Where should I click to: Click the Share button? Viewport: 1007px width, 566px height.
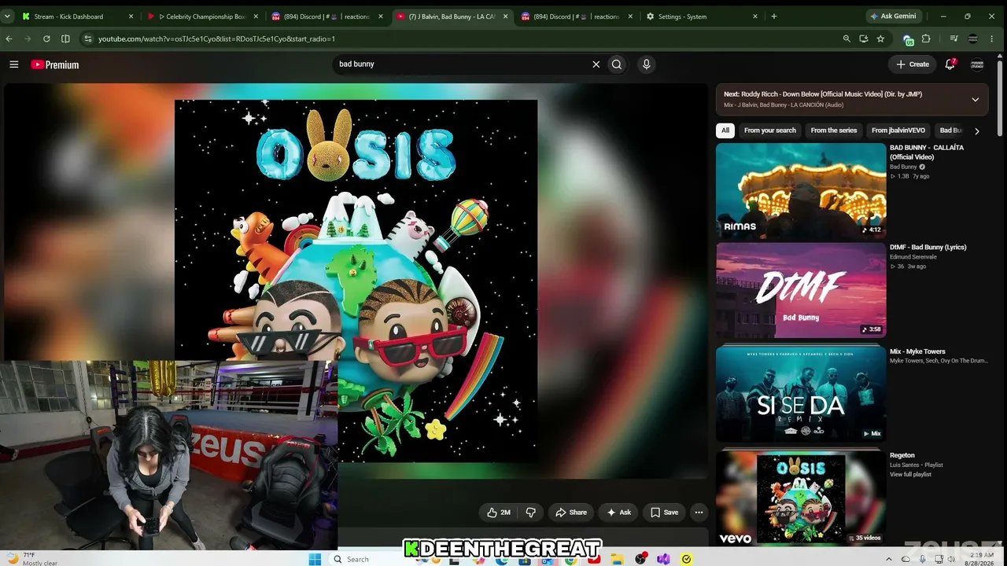click(571, 513)
